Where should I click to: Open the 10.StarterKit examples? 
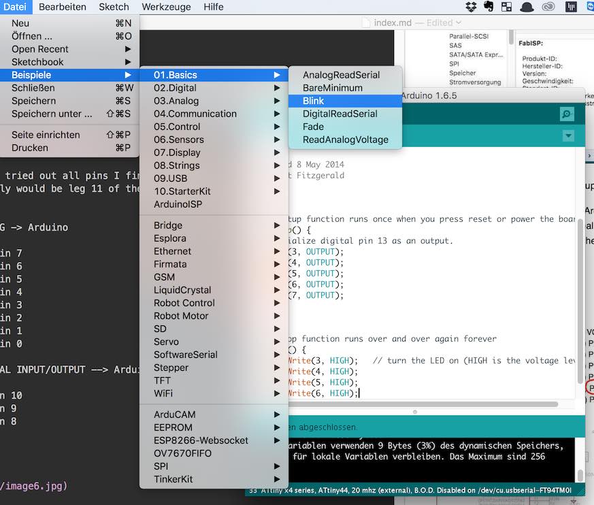click(x=214, y=191)
